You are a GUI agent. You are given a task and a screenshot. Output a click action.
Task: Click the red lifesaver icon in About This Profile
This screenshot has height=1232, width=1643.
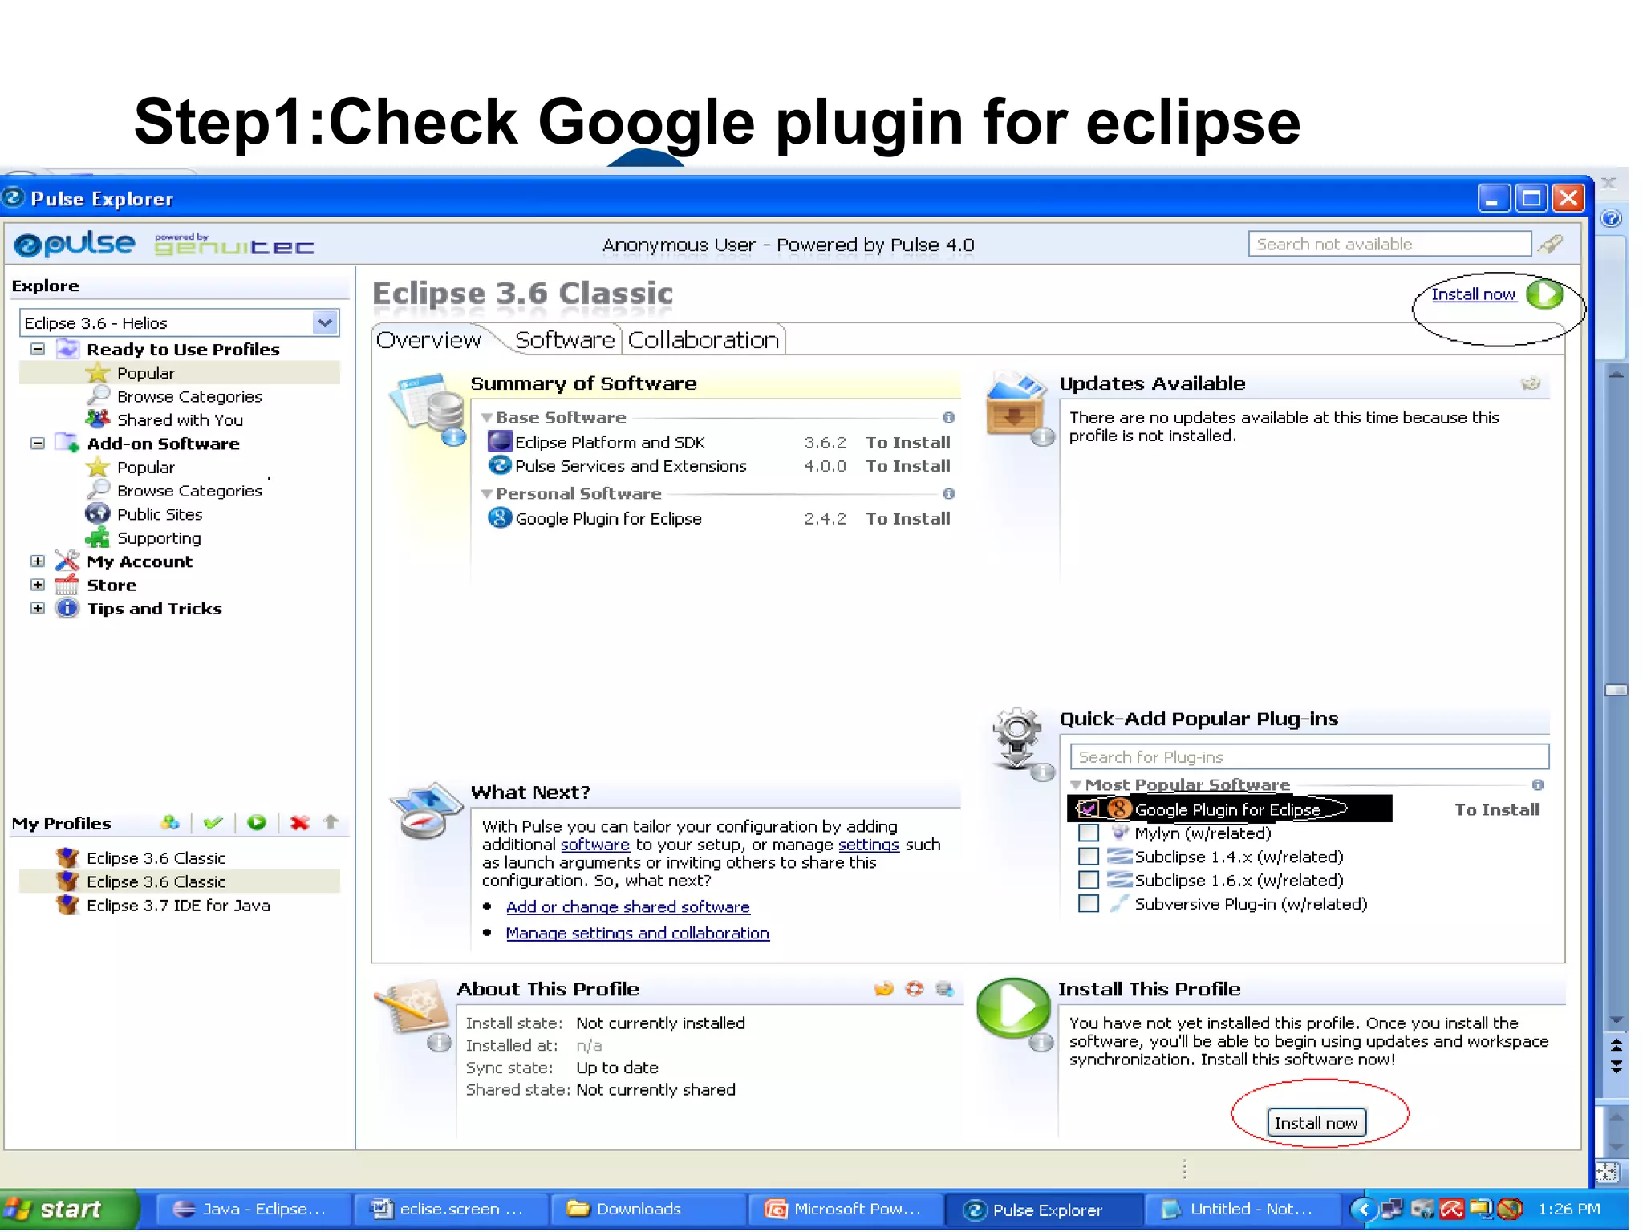pyautogui.click(x=915, y=989)
